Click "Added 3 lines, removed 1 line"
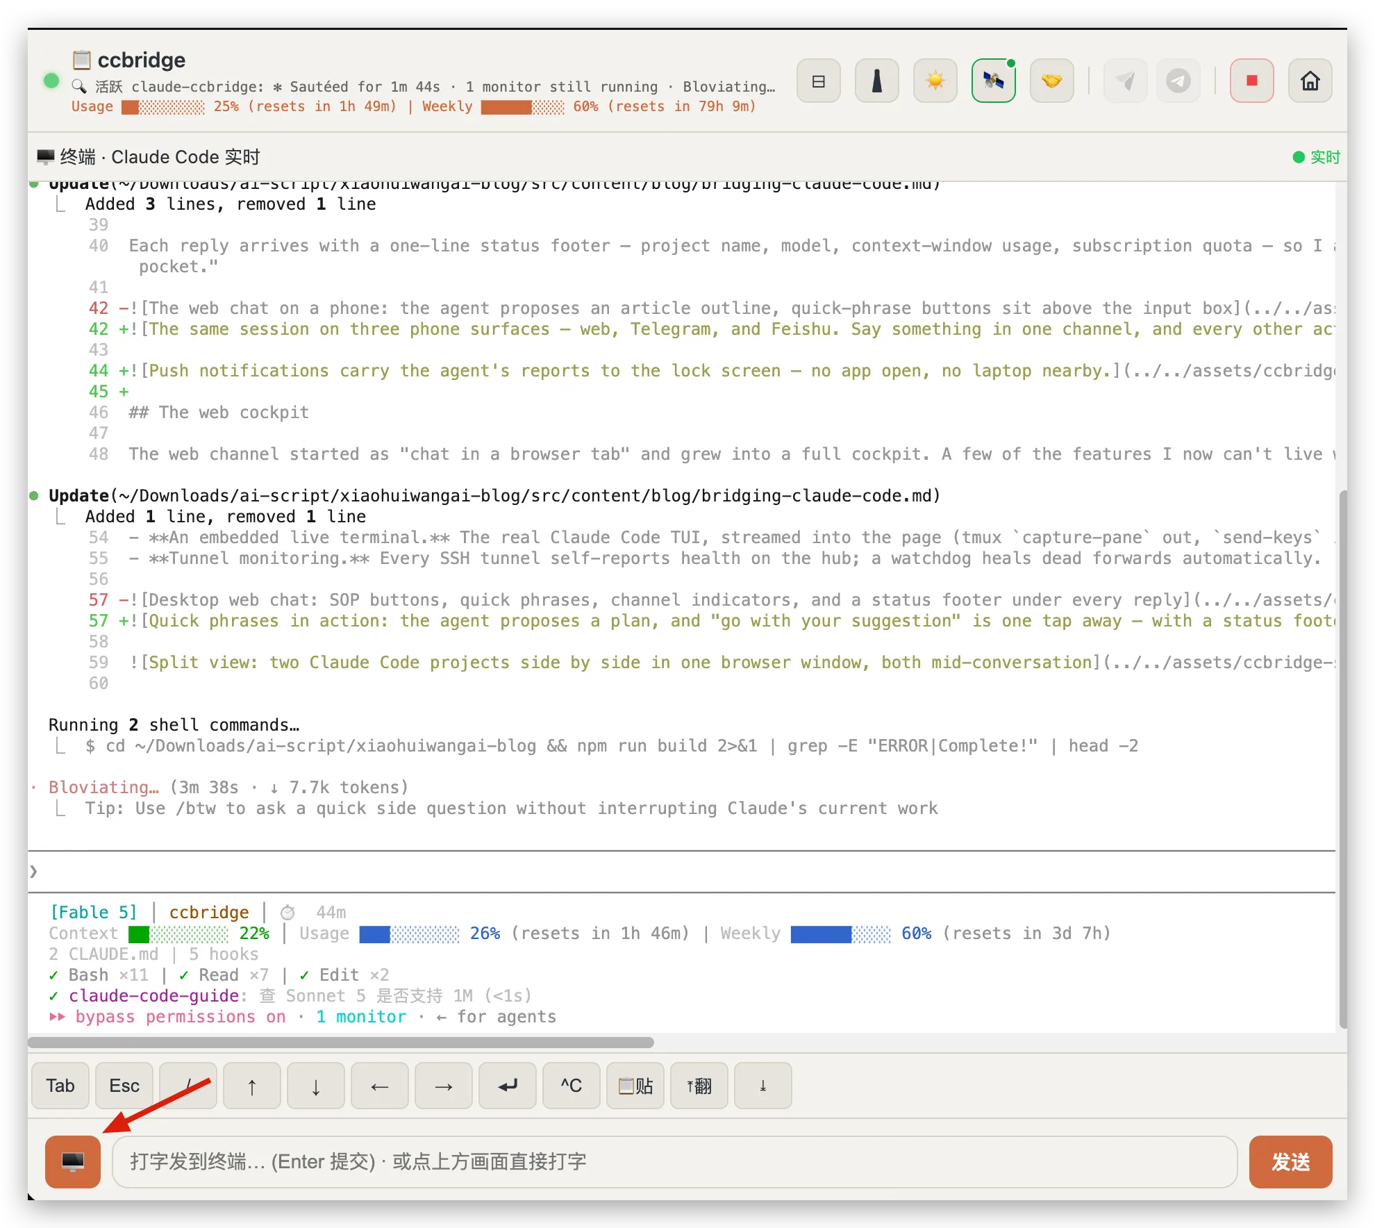This screenshot has height=1228, width=1375. (231, 204)
